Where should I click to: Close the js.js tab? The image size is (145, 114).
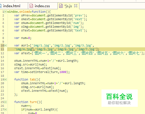coord(76,6)
